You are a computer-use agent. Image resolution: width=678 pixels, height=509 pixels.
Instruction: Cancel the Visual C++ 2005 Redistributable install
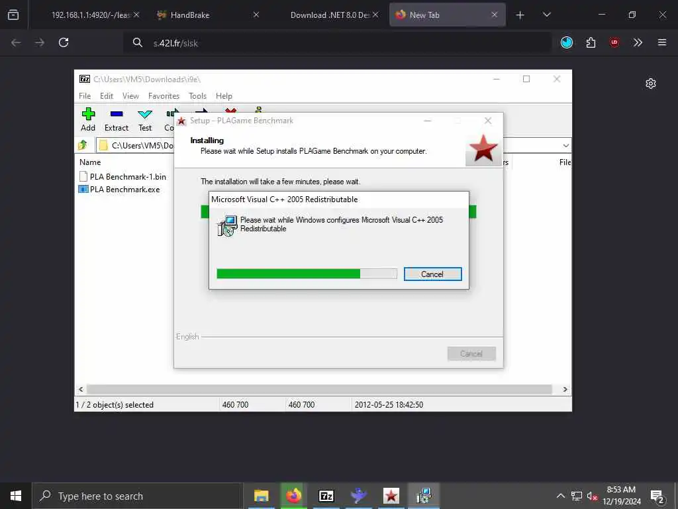(432, 274)
